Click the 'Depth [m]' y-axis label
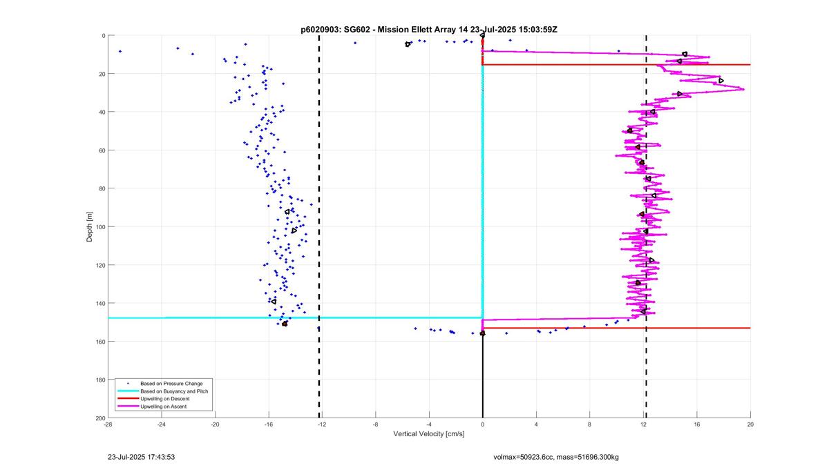 pyautogui.click(x=90, y=226)
